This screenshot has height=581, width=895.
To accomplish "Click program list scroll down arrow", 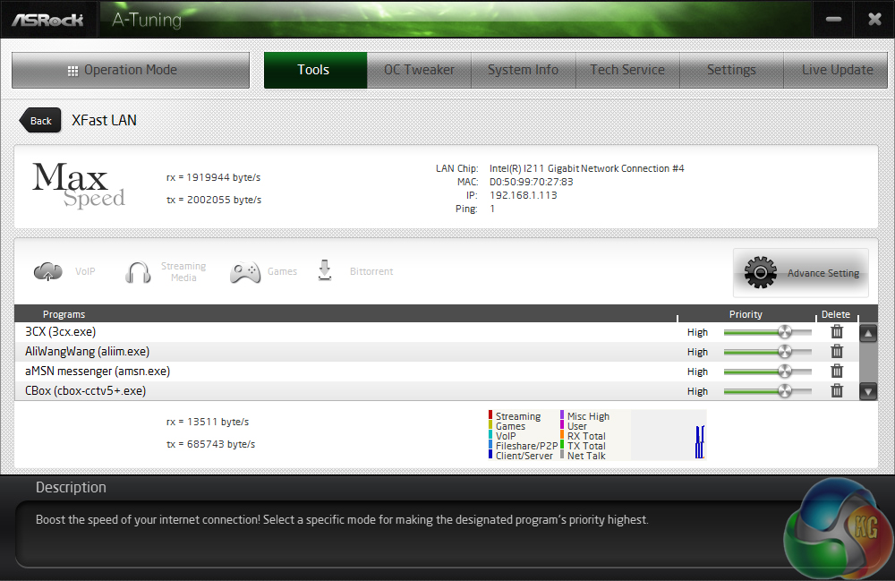I will 868,391.
